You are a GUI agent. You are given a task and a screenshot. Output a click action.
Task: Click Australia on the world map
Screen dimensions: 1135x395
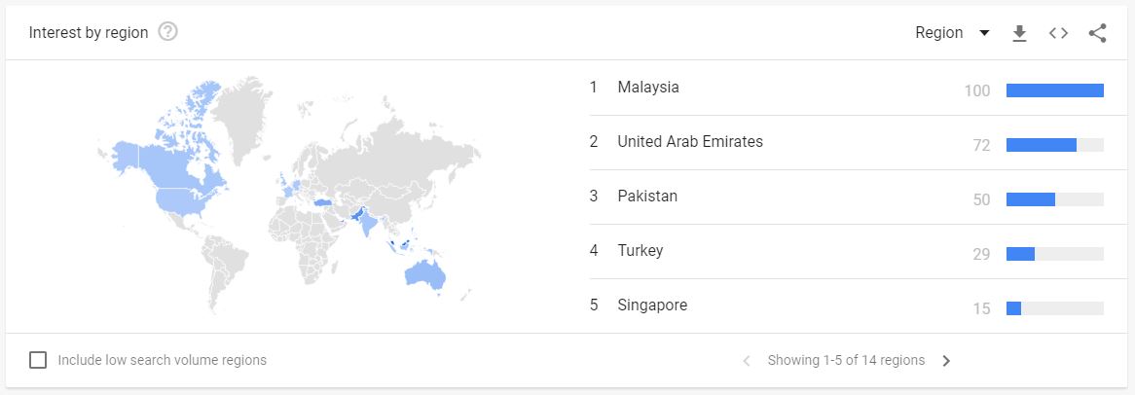[424, 273]
